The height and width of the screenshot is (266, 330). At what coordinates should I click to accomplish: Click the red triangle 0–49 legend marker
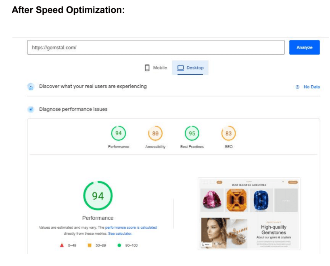pos(62,245)
